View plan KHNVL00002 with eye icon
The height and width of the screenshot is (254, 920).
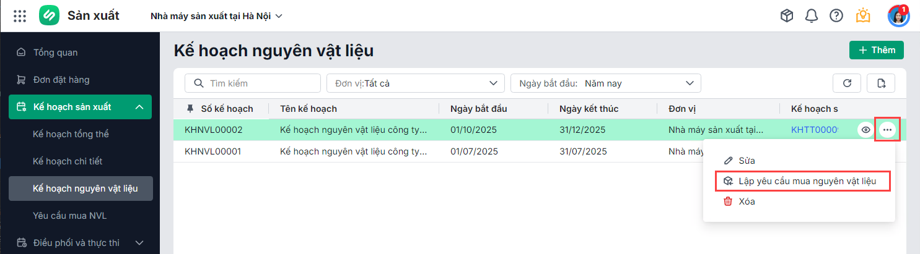coord(866,130)
